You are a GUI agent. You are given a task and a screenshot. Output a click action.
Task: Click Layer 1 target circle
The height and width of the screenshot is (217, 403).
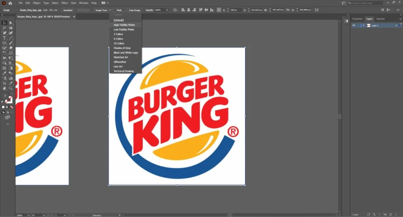point(396,26)
